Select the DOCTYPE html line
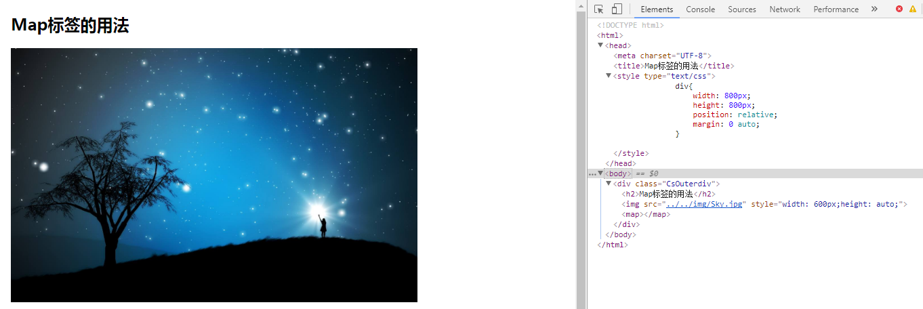This screenshot has width=923, height=309. (x=630, y=25)
